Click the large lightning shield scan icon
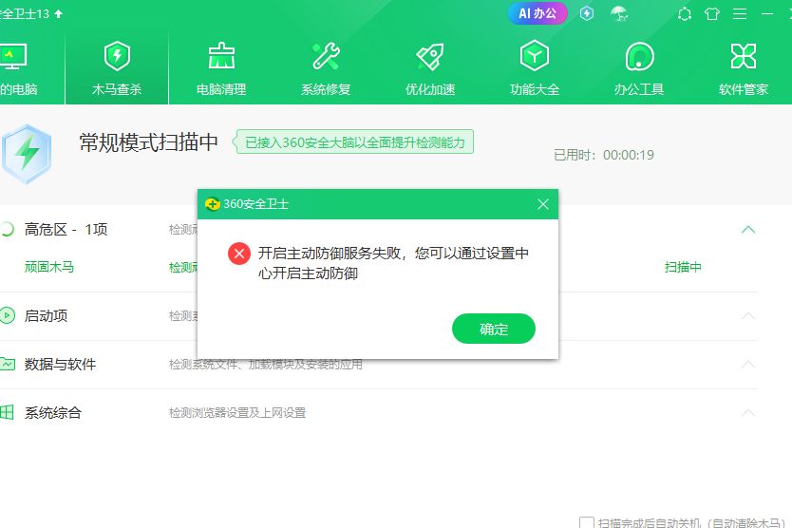 pos(27,154)
